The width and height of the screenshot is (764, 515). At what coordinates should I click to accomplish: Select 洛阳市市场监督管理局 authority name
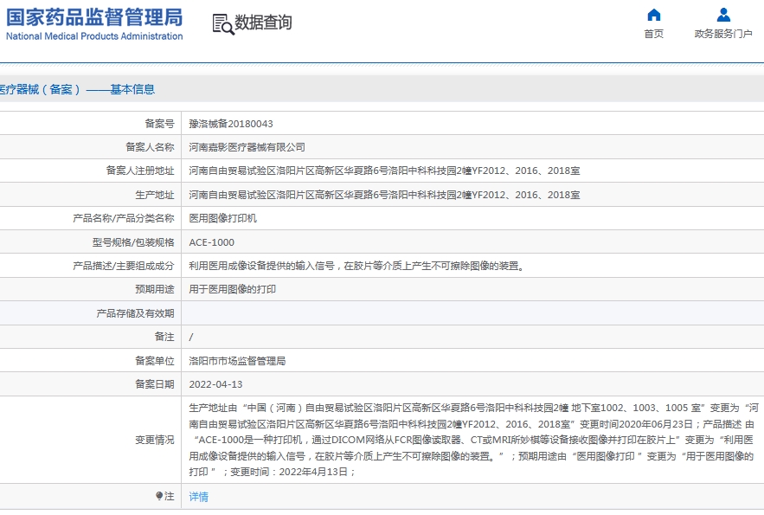coord(237,361)
